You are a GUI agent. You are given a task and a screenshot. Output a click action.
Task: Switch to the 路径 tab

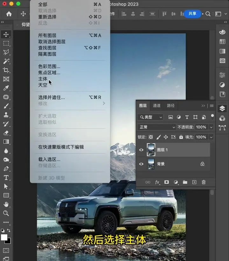[x=171, y=106]
